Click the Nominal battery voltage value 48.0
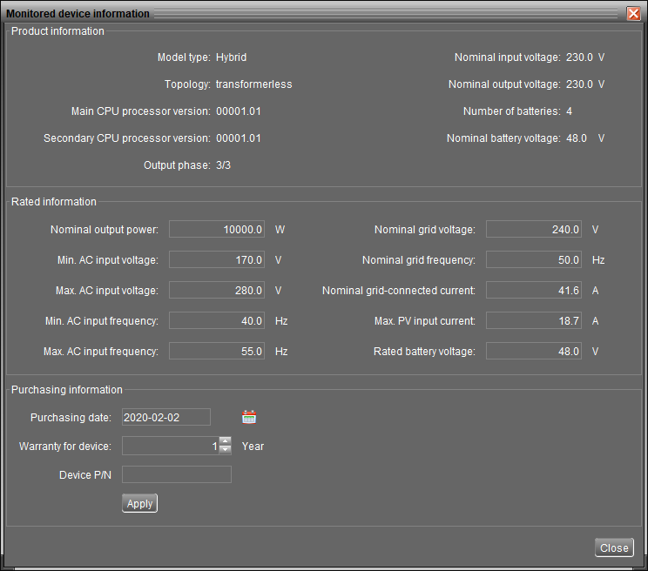Viewport: 648px width, 571px height. click(x=577, y=138)
